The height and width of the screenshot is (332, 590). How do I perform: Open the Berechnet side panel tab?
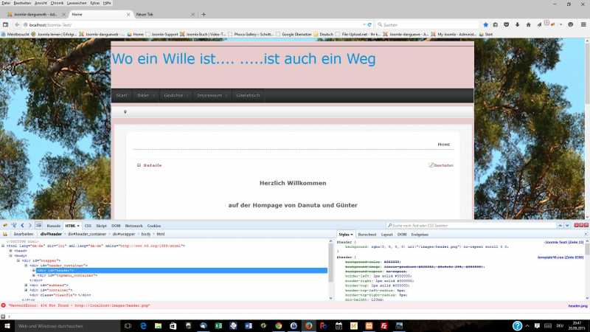367,235
